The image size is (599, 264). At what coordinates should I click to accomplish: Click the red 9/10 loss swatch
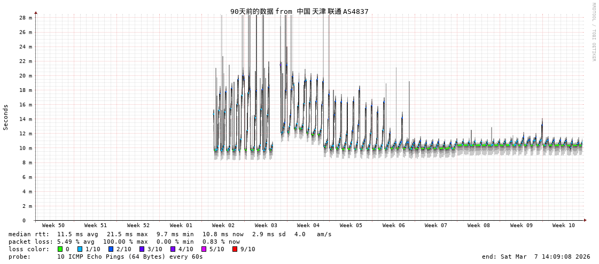pos(235,249)
